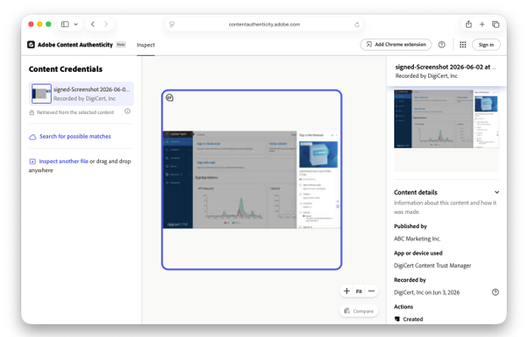The width and height of the screenshot is (528, 337).
Task: Switch to the Inspect tab
Action: (x=146, y=45)
